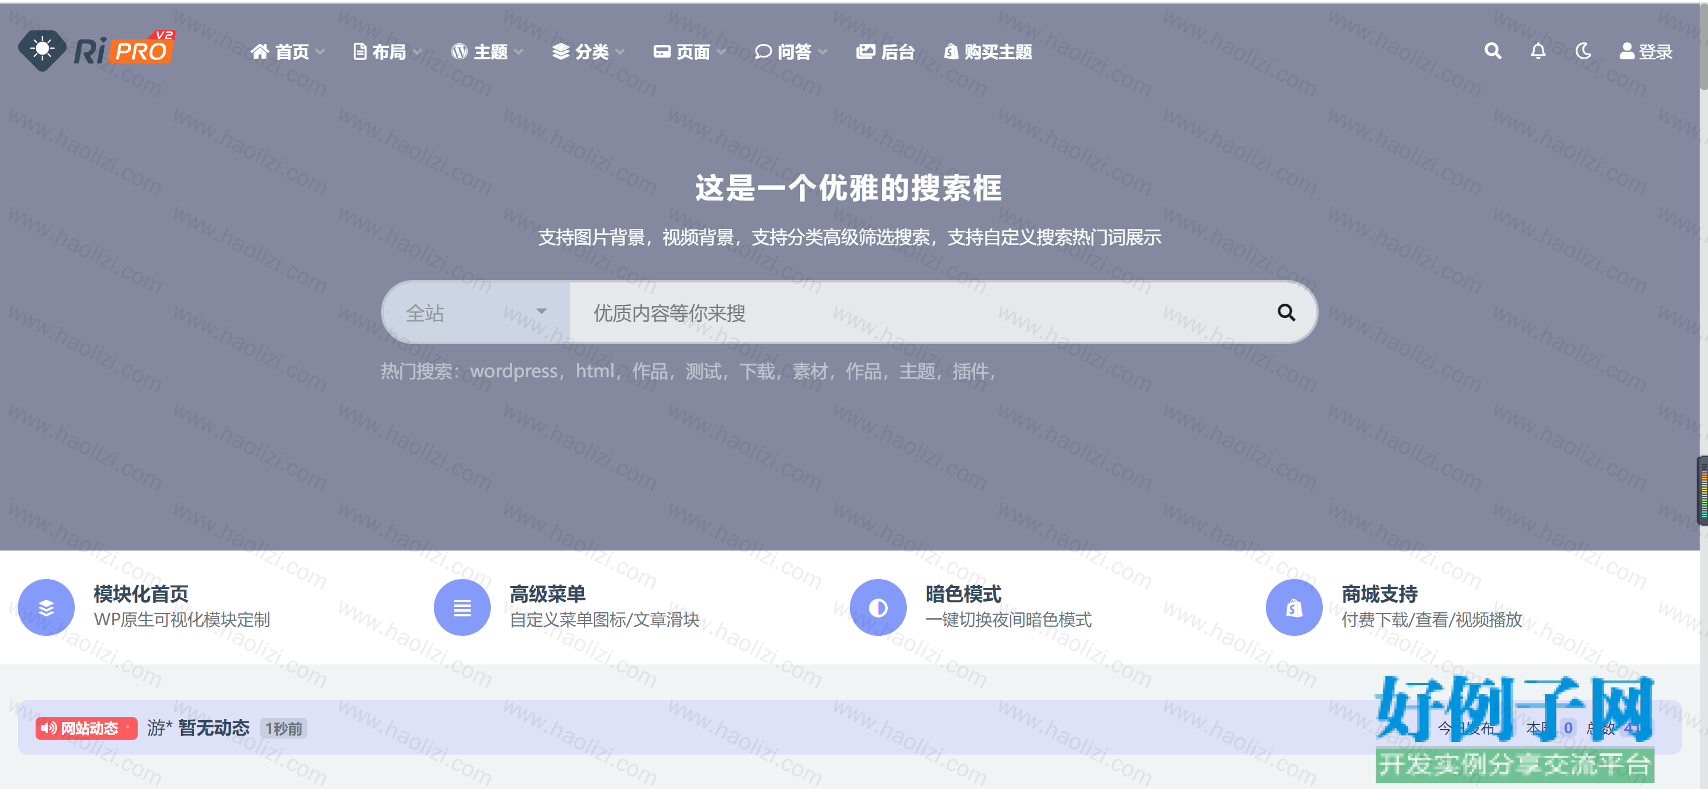
Task: Click the 模块化首页 heading
Action: click(x=141, y=593)
